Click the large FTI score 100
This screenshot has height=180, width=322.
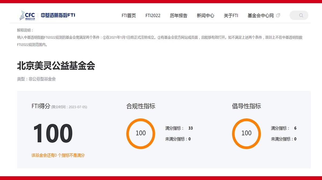coord(53,133)
